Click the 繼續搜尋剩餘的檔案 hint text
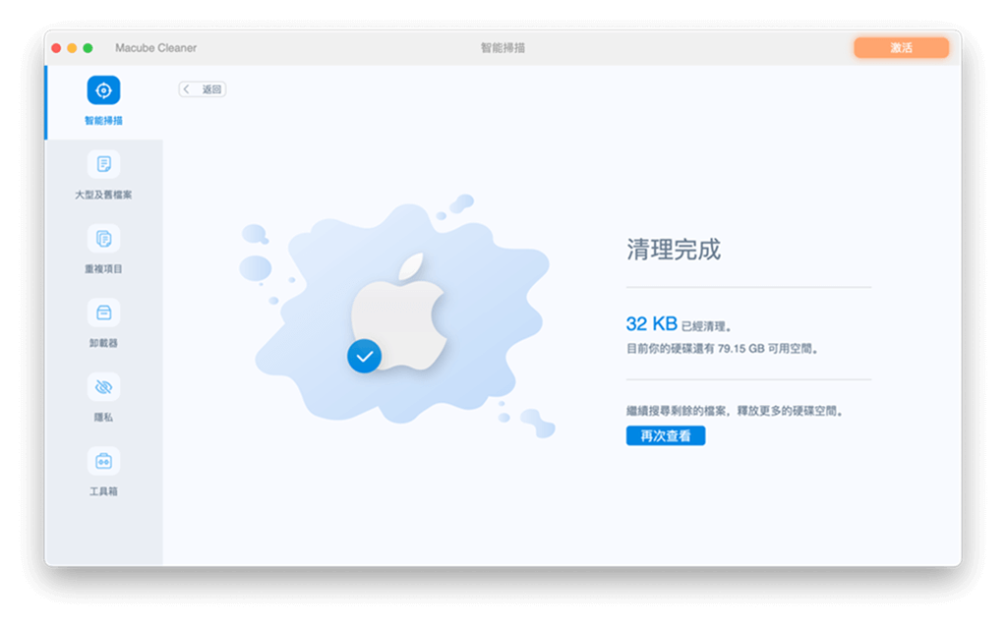 coord(735,411)
